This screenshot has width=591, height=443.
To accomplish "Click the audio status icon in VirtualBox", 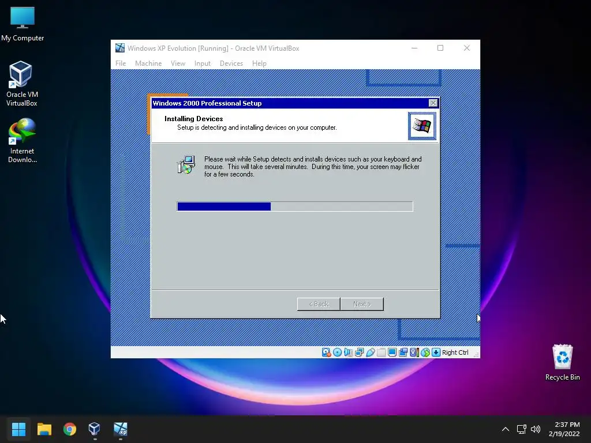I will 348,352.
